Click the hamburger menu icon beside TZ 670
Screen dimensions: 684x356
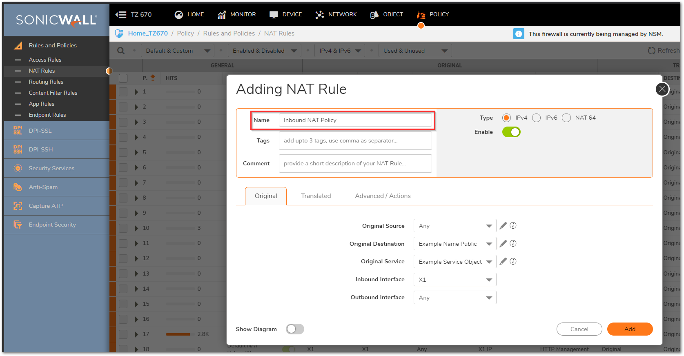(121, 15)
